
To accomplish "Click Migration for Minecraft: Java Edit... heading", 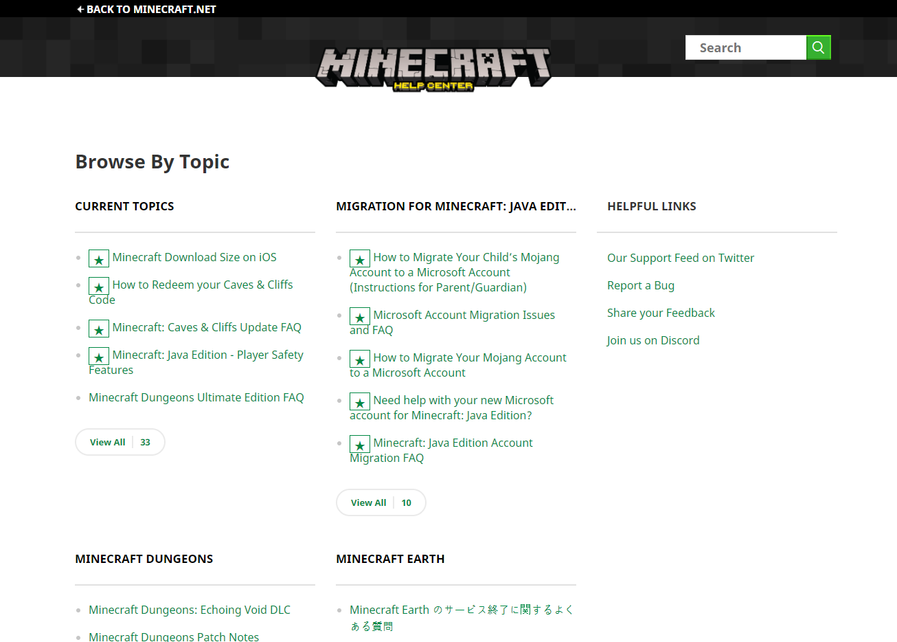I will 456,206.
